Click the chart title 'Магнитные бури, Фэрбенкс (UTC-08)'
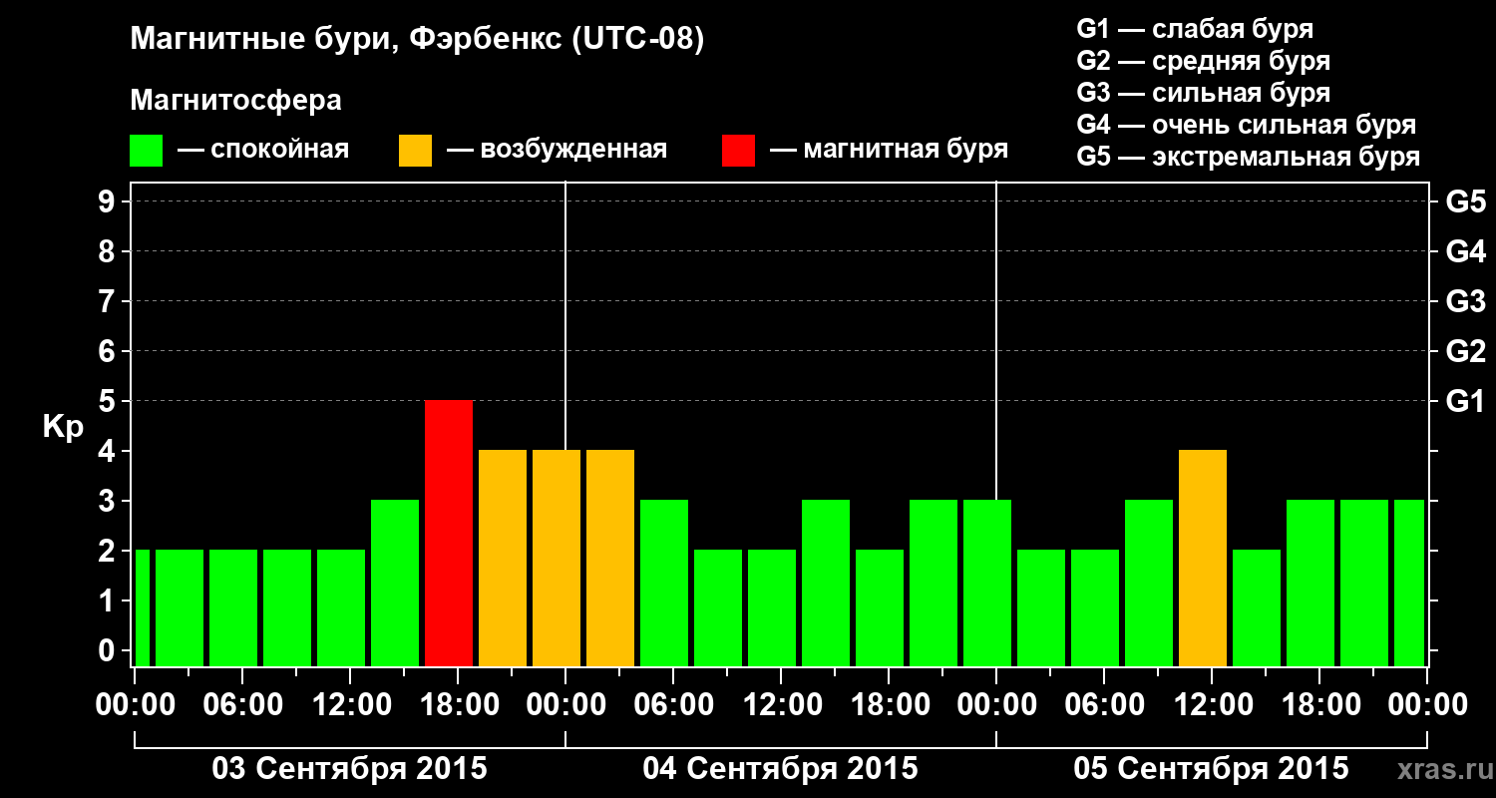This screenshot has height=798, width=1496. click(417, 40)
